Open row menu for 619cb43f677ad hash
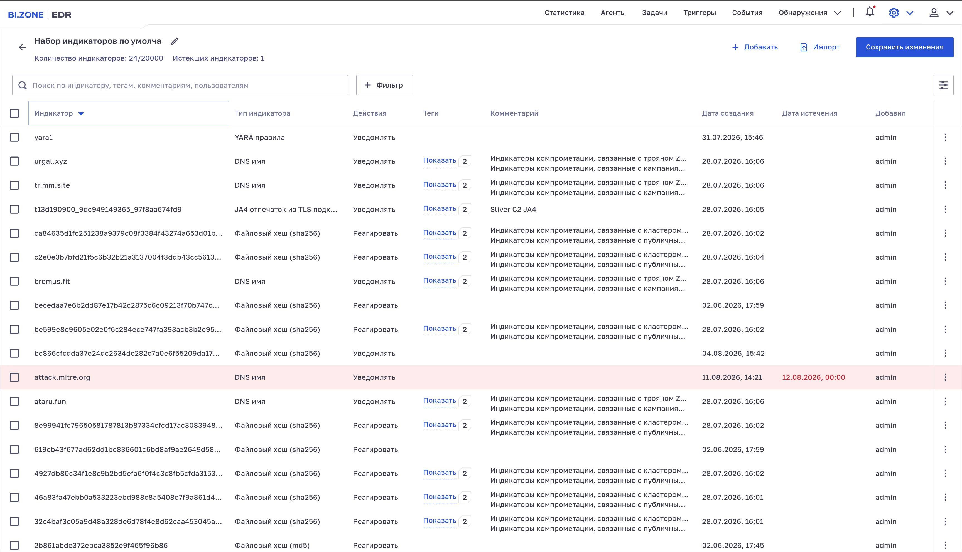This screenshot has height=552, width=962. click(x=945, y=449)
